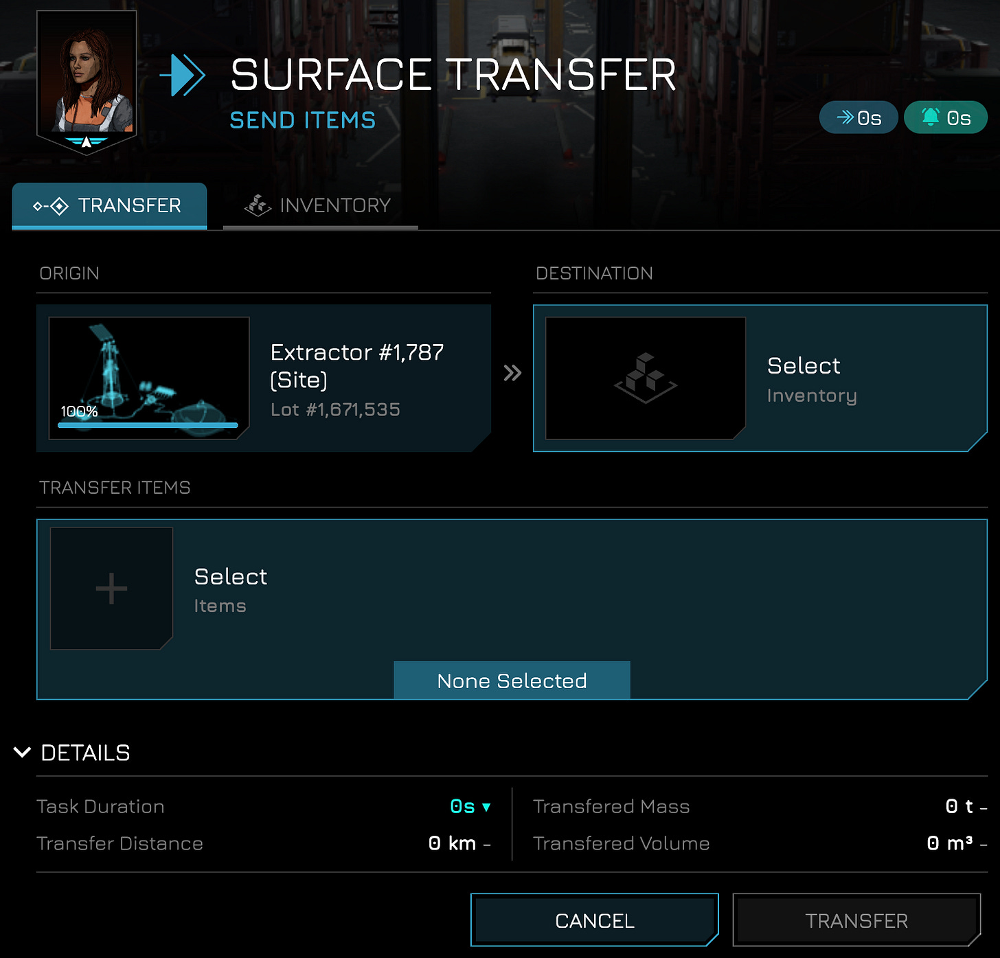Open the Select Inventory destination picker
The width and height of the screenshot is (1000, 958).
(x=760, y=378)
